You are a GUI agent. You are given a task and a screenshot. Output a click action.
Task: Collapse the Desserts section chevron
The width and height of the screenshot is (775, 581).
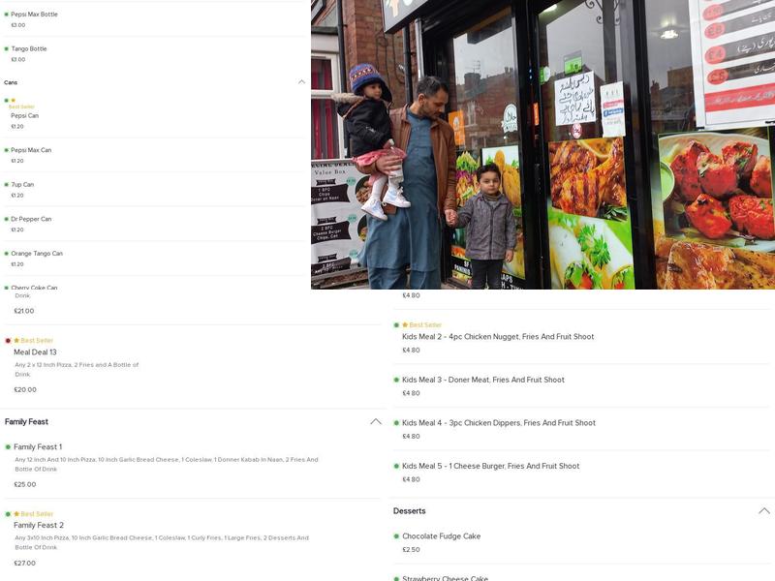pyautogui.click(x=764, y=511)
